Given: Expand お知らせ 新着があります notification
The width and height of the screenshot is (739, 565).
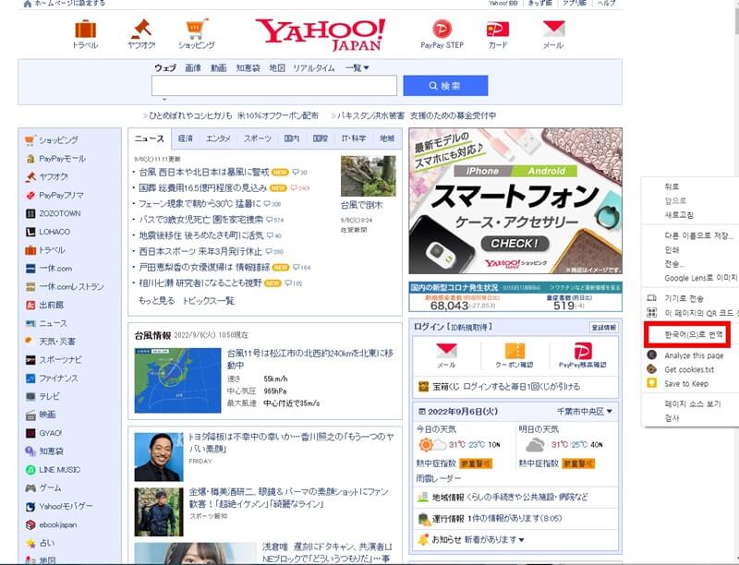Looking at the screenshot, I should (478, 539).
